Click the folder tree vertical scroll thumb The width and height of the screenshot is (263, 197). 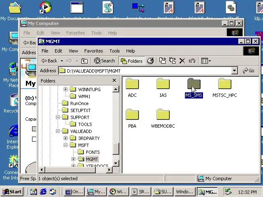point(116,149)
